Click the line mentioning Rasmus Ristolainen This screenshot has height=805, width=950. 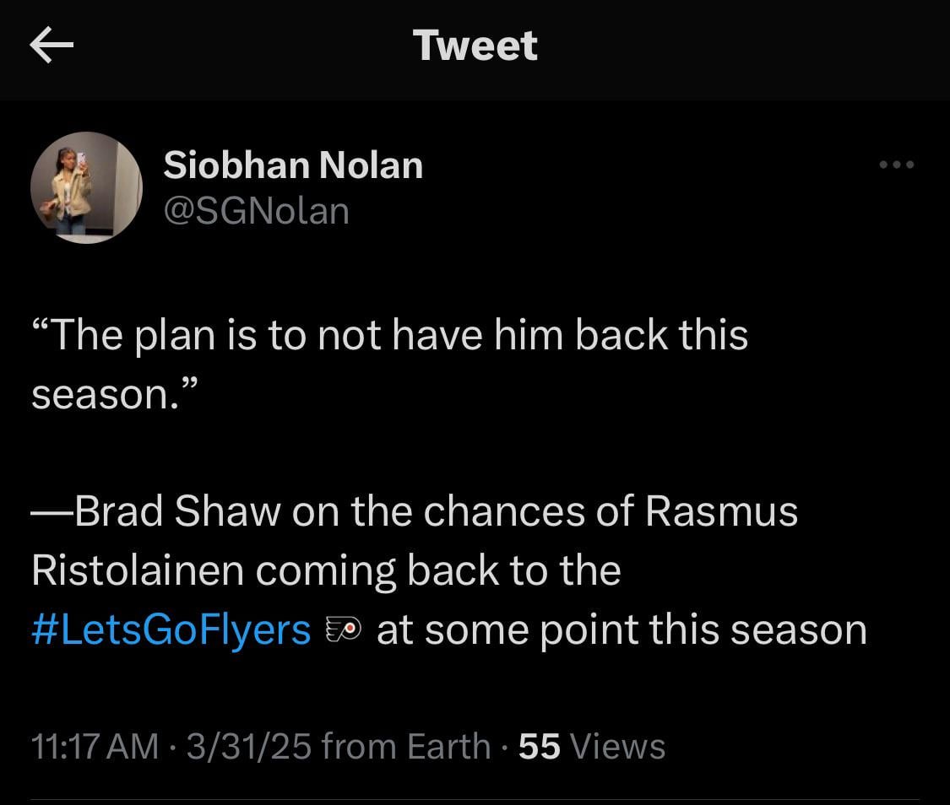[x=325, y=570]
